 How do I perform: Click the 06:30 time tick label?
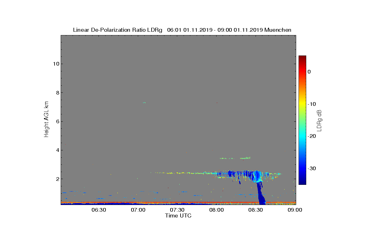(99, 210)
